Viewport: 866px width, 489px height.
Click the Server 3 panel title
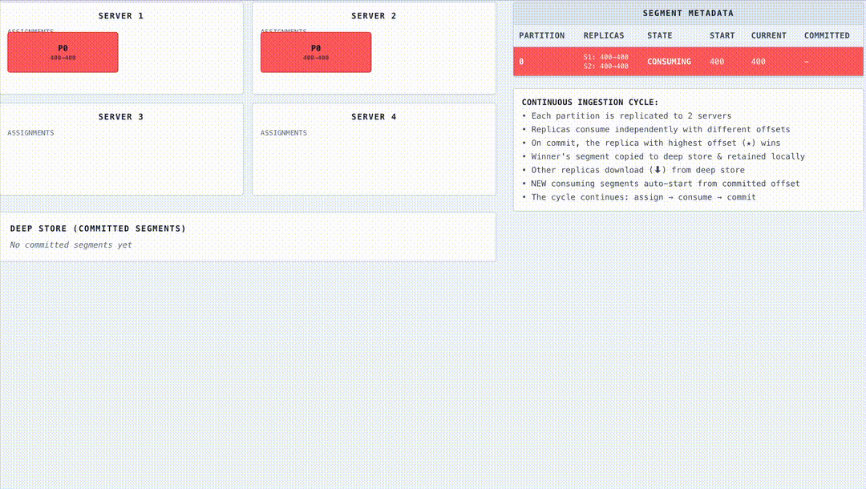[121, 117]
